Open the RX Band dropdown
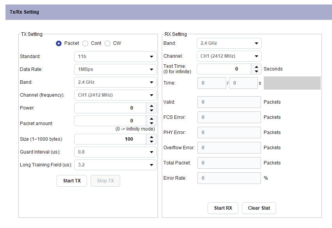The height and width of the screenshot is (228, 332). [x=229, y=43]
